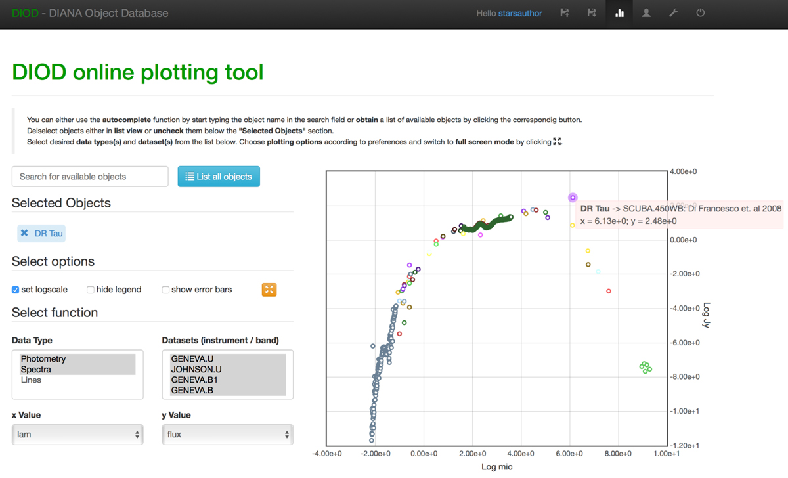The width and height of the screenshot is (788, 478).
Task: Open the wrench settings icon
Action: click(673, 13)
